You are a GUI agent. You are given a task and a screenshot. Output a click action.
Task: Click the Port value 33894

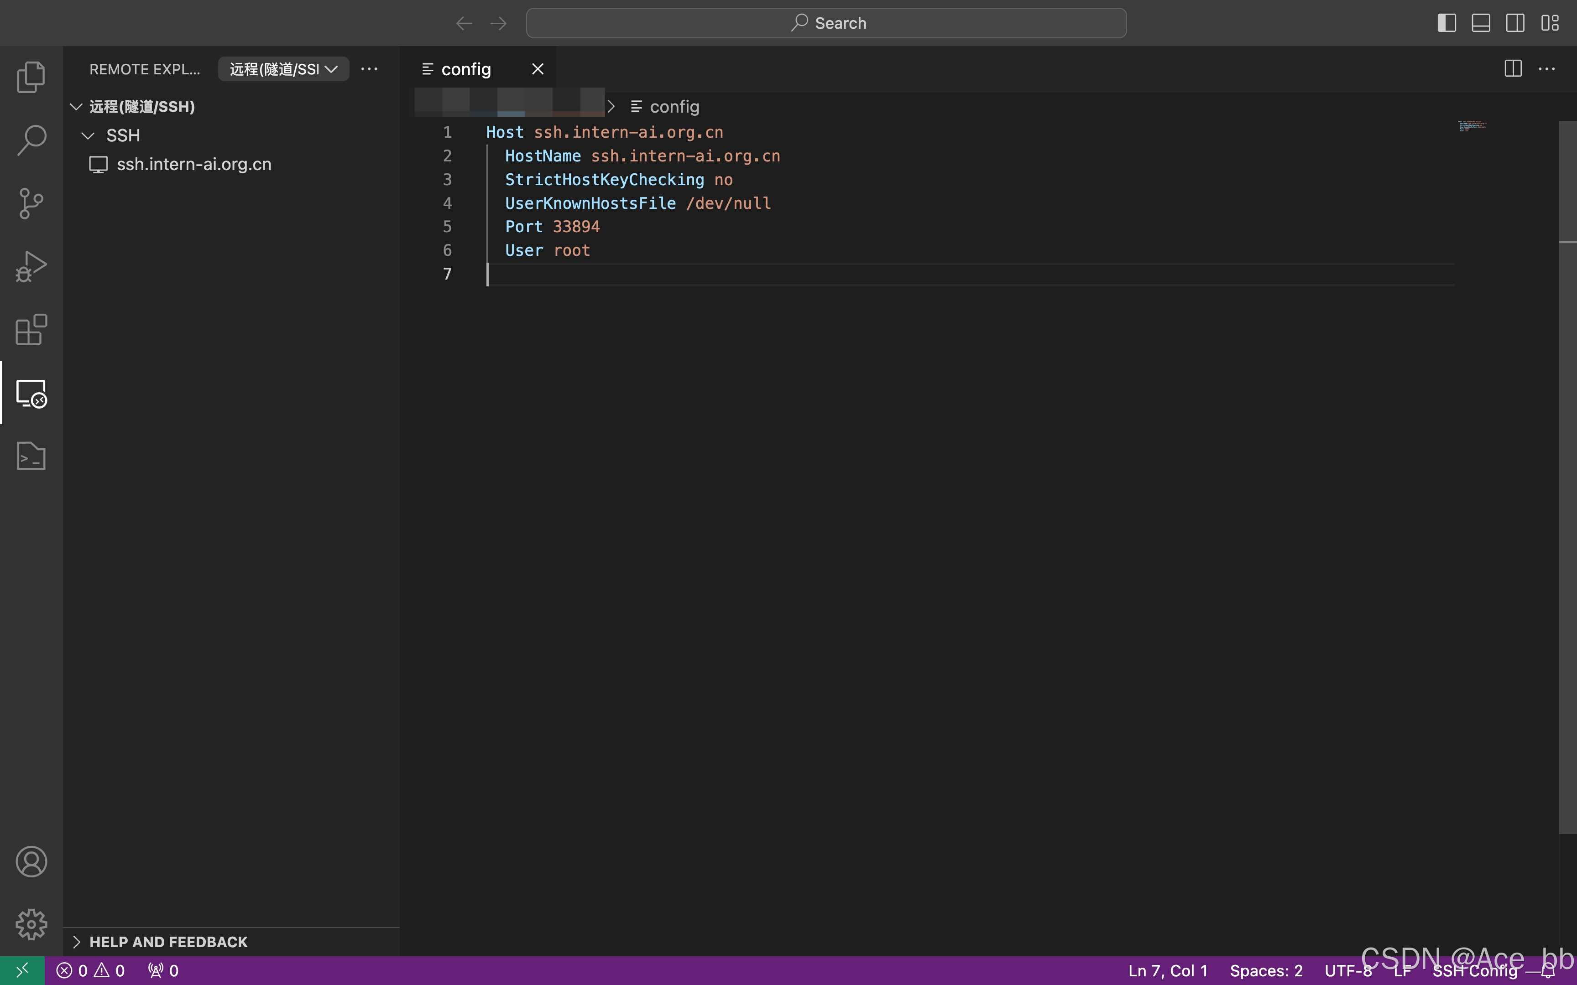click(576, 227)
